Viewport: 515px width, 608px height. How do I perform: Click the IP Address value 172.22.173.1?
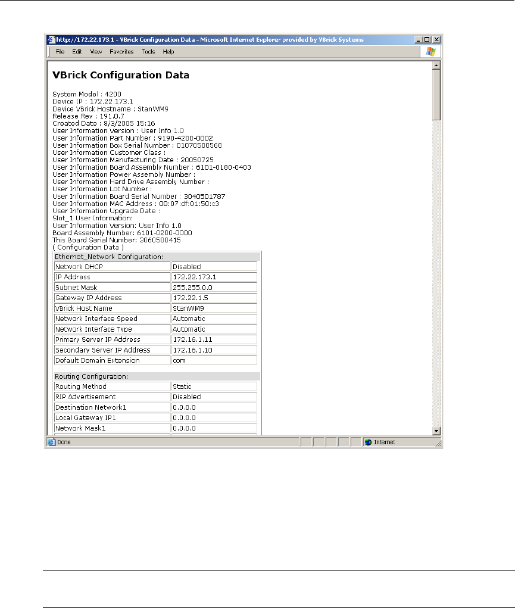click(x=214, y=278)
